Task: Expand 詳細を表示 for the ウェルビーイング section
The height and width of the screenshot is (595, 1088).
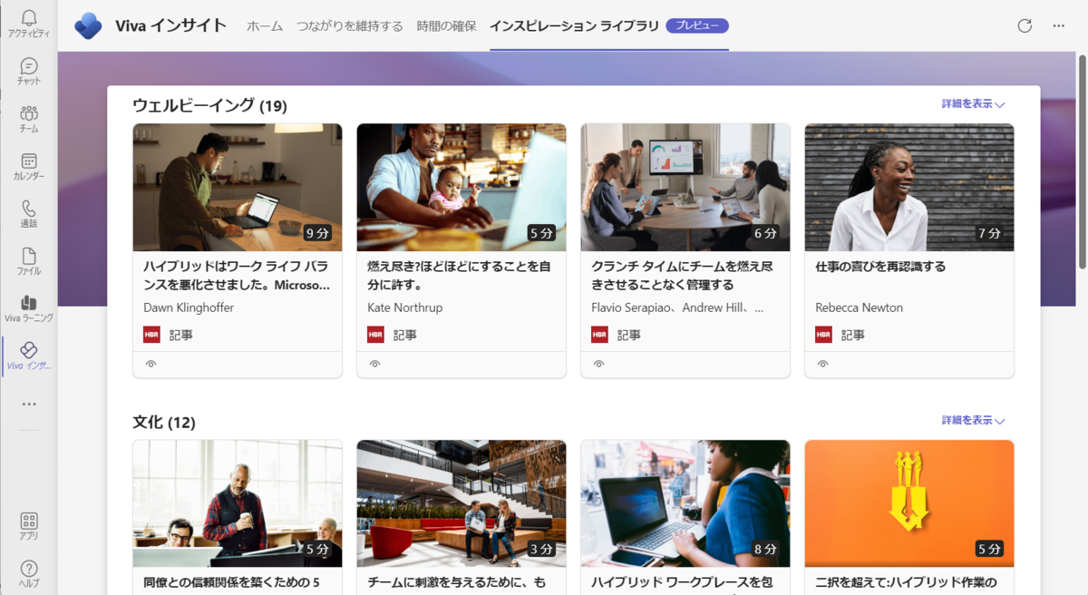Action: pos(973,104)
